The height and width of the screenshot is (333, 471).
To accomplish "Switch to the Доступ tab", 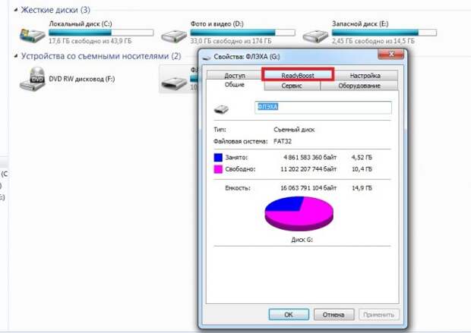I will click(235, 75).
